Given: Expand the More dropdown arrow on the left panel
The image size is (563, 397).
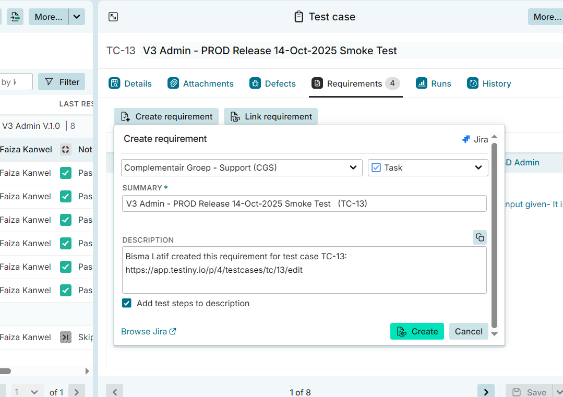Looking at the screenshot, I should coord(77,17).
